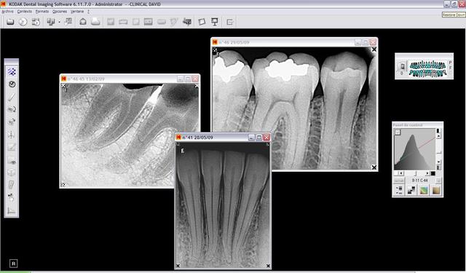Click the greyed flat sensor toolbar icon
Viewport: 466px width, 273px height.
[x=162, y=22]
